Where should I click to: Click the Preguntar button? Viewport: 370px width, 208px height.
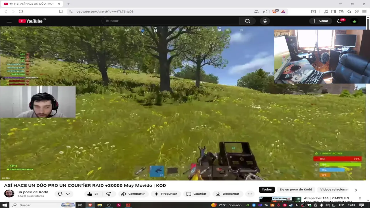click(x=166, y=194)
